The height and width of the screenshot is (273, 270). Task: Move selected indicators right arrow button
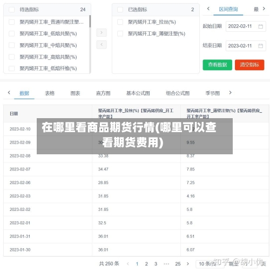pos(102,32)
